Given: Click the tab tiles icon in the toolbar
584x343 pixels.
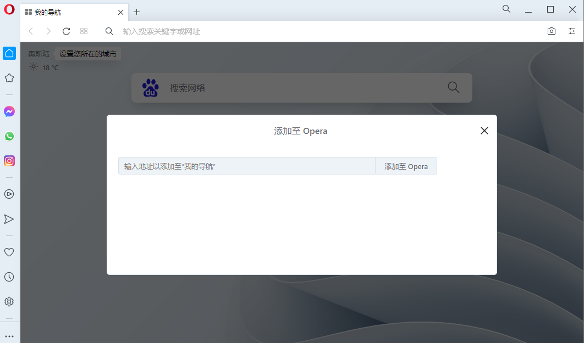Looking at the screenshot, I should point(84,31).
